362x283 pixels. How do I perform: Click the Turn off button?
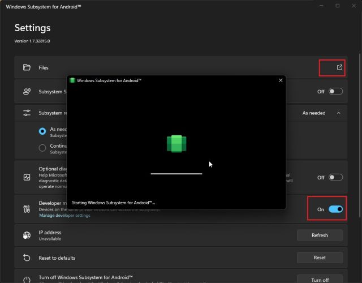click(320, 280)
